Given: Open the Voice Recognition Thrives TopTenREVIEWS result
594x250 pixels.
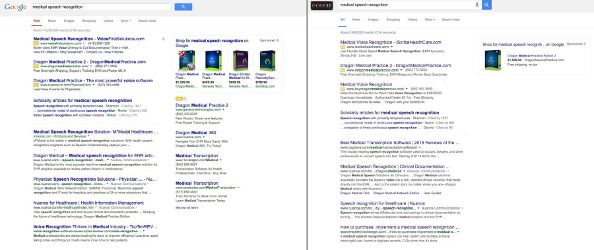Looking at the screenshot, I should click(96, 226).
